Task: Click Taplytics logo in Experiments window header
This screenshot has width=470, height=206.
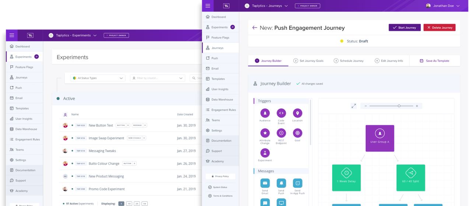Action: click(x=30, y=35)
